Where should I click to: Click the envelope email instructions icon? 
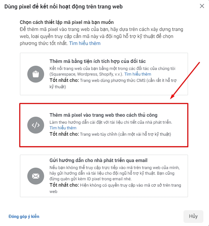(x=36, y=176)
